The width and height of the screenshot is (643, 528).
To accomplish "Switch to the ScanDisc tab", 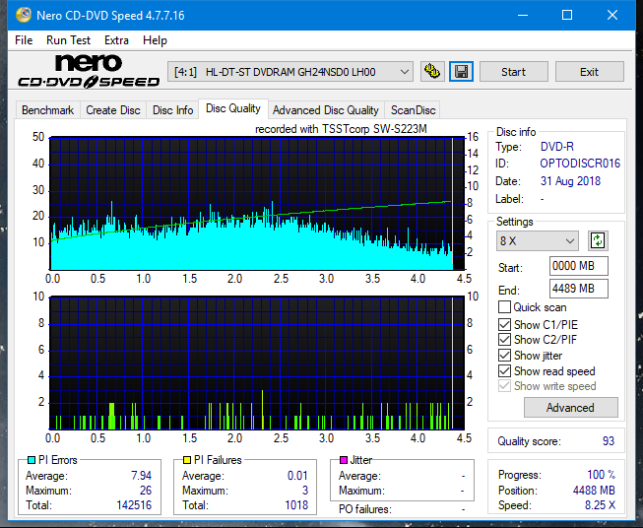I will (x=413, y=110).
